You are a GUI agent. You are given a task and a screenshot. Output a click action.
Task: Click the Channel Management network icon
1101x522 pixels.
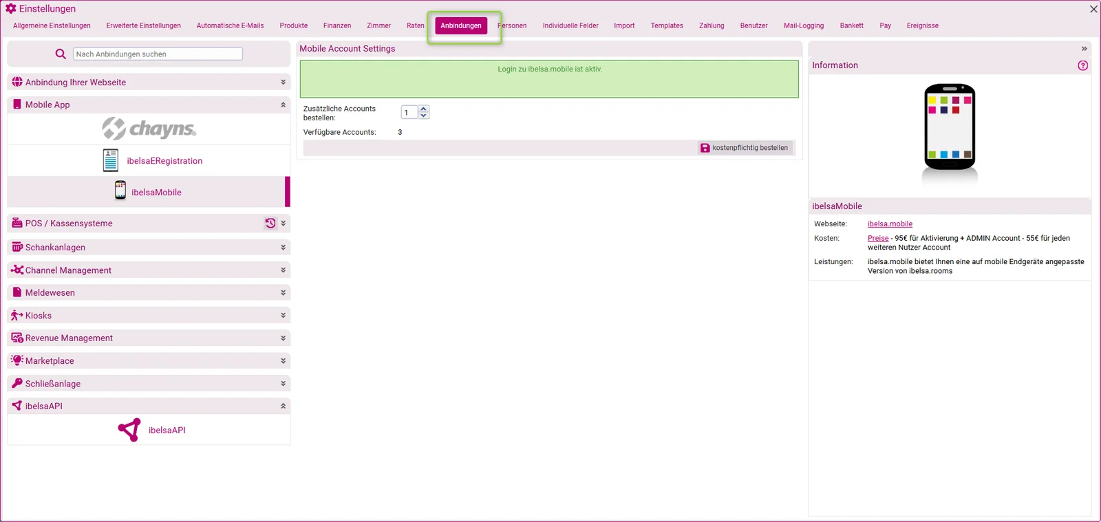[x=17, y=270]
